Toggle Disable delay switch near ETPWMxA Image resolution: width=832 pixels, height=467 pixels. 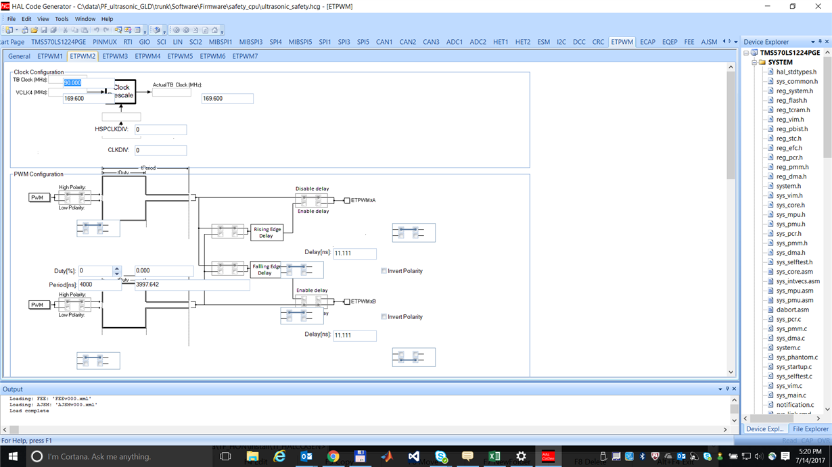click(x=311, y=200)
